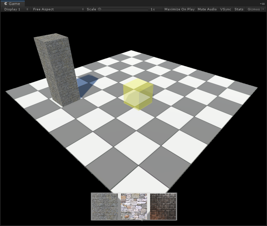Select the gray brick texture thumbnail

tap(105, 206)
